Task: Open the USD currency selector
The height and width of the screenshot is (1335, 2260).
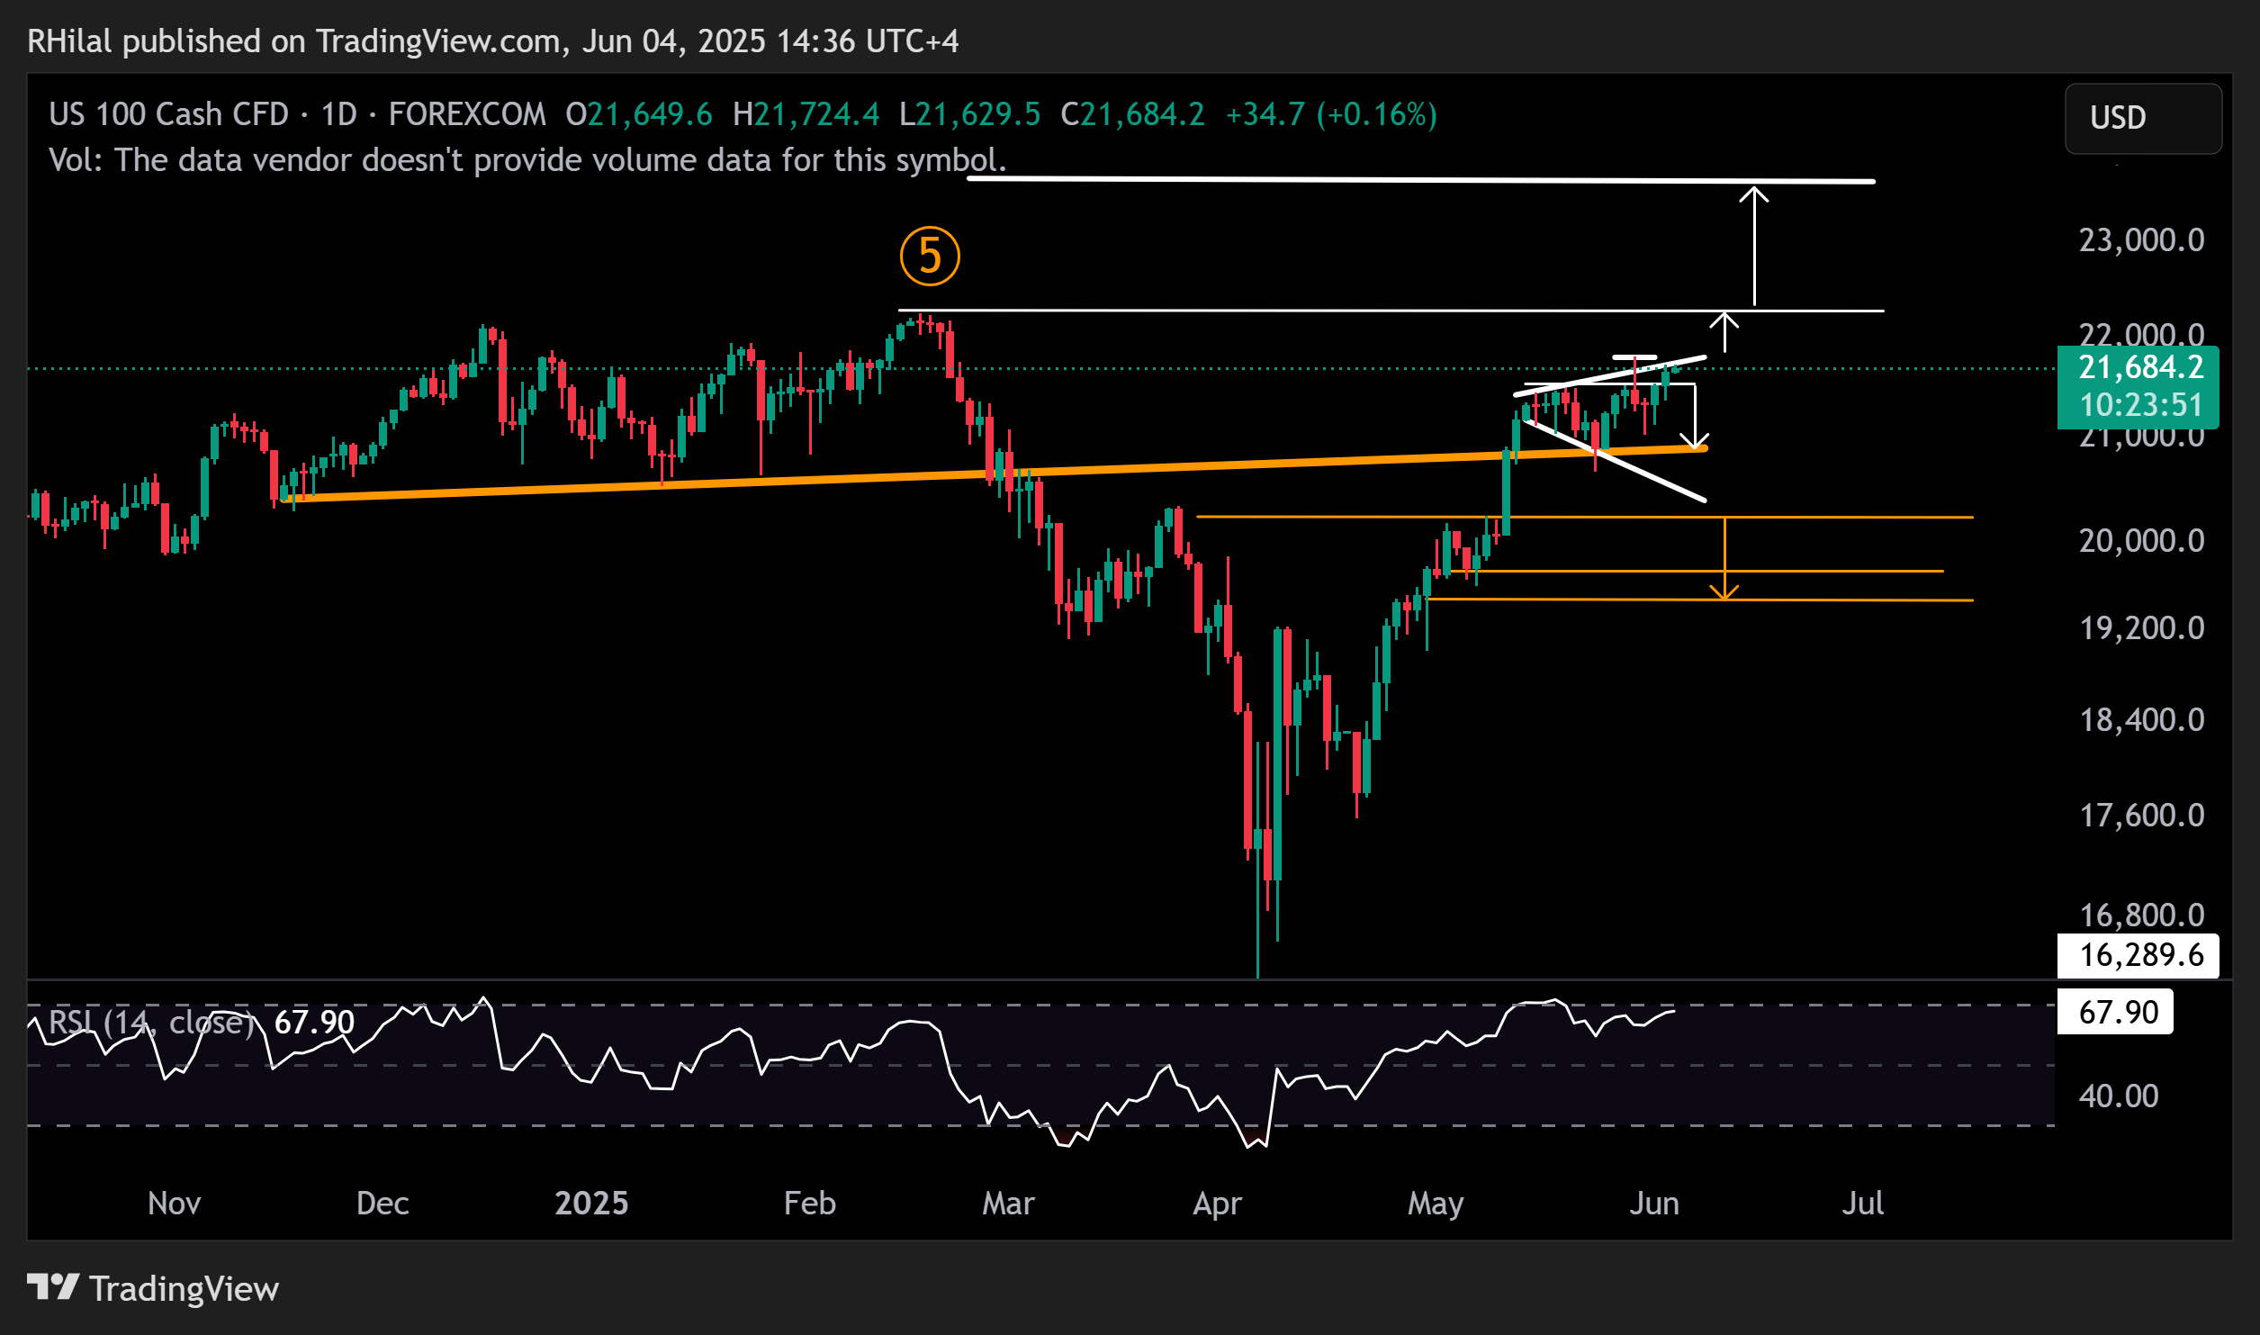Action: tap(2142, 118)
